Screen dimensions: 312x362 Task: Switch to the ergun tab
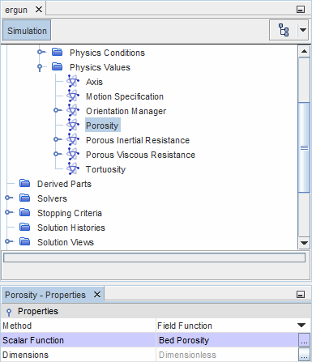(16, 10)
